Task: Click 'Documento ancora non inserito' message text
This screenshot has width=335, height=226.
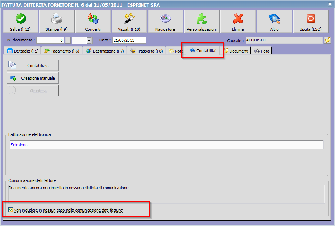Action: [68, 188]
